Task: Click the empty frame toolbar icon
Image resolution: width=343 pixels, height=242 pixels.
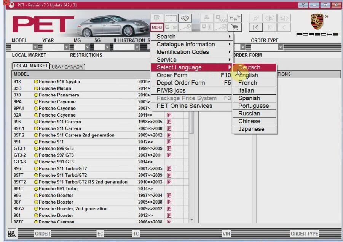Action: [171, 18]
